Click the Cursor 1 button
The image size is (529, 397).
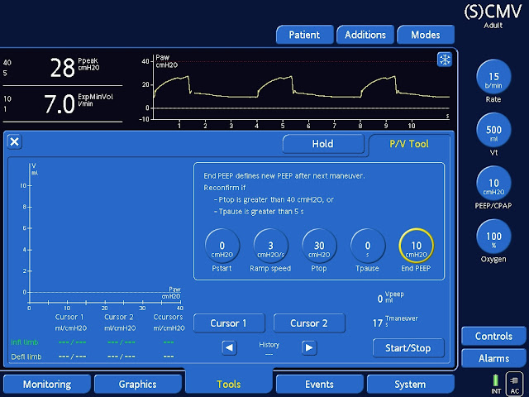coord(229,323)
